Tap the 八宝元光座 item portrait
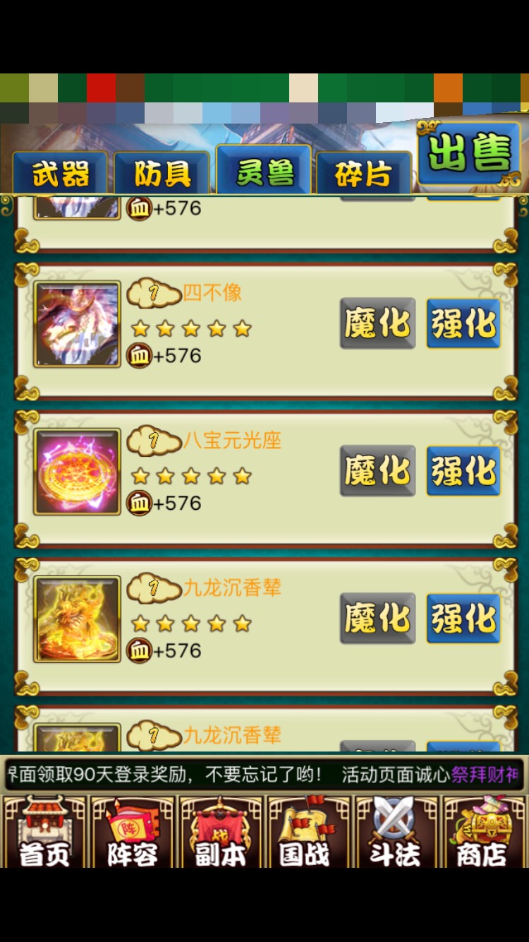529x942 pixels. click(77, 472)
